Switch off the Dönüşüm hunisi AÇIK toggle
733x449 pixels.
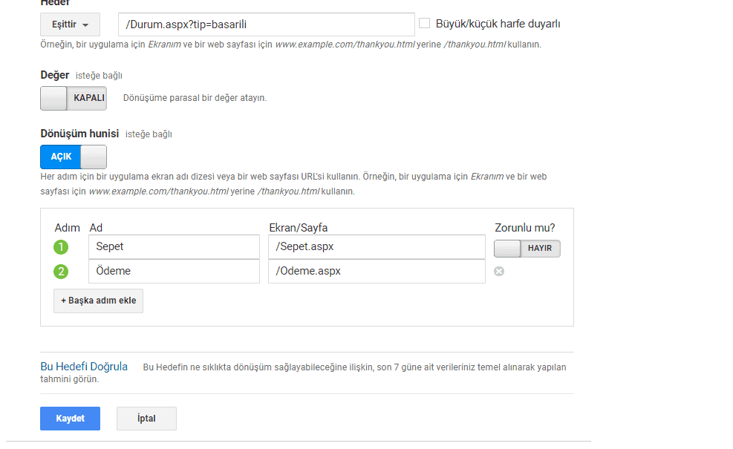click(73, 157)
